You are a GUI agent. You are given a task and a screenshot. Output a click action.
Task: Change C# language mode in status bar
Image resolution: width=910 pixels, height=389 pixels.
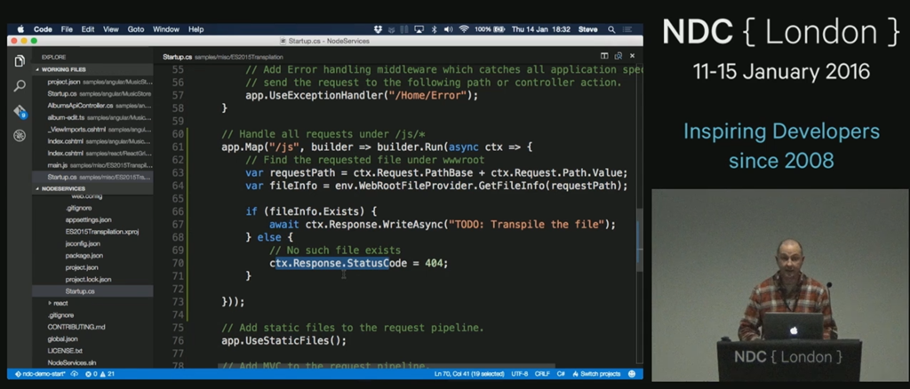(562, 374)
